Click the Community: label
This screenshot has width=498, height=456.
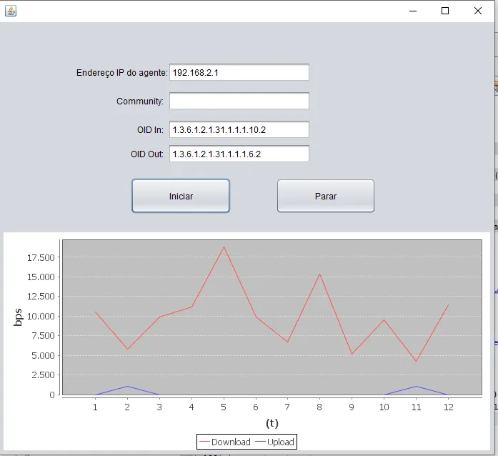[x=140, y=101]
